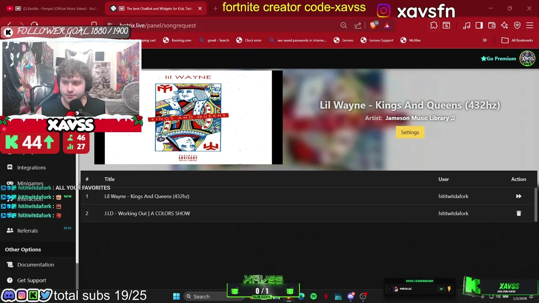Click hititwitdafork user in Lil Wayne row
Image resolution: width=539 pixels, height=303 pixels.
coord(453,196)
